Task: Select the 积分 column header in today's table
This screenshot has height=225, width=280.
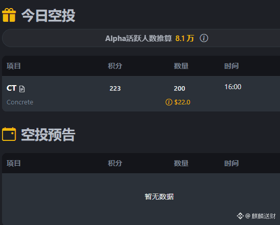Action: tap(115, 66)
